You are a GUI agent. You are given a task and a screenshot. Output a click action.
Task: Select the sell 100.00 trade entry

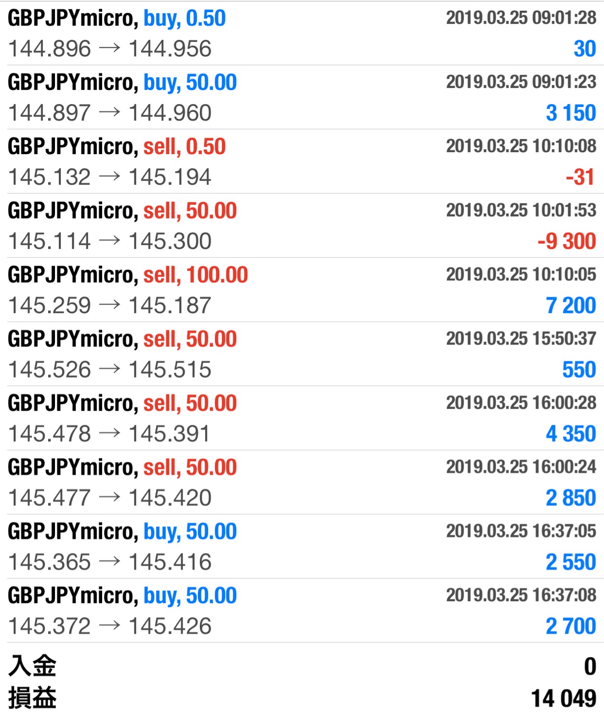pyautogui.click(x=302, y=290)
